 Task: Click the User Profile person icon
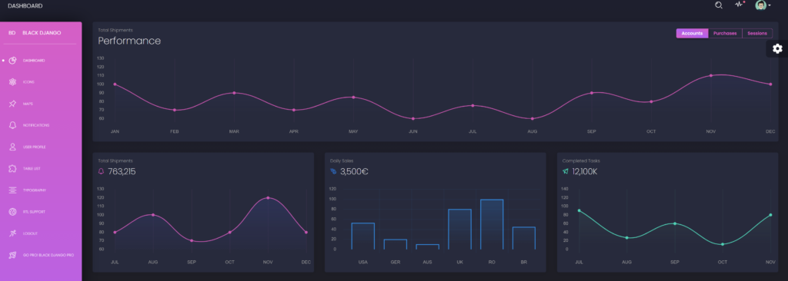tap(12, 147)
